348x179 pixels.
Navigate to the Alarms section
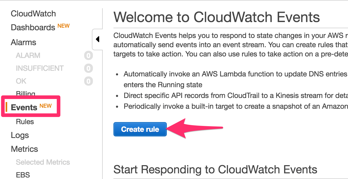[23, 42]
